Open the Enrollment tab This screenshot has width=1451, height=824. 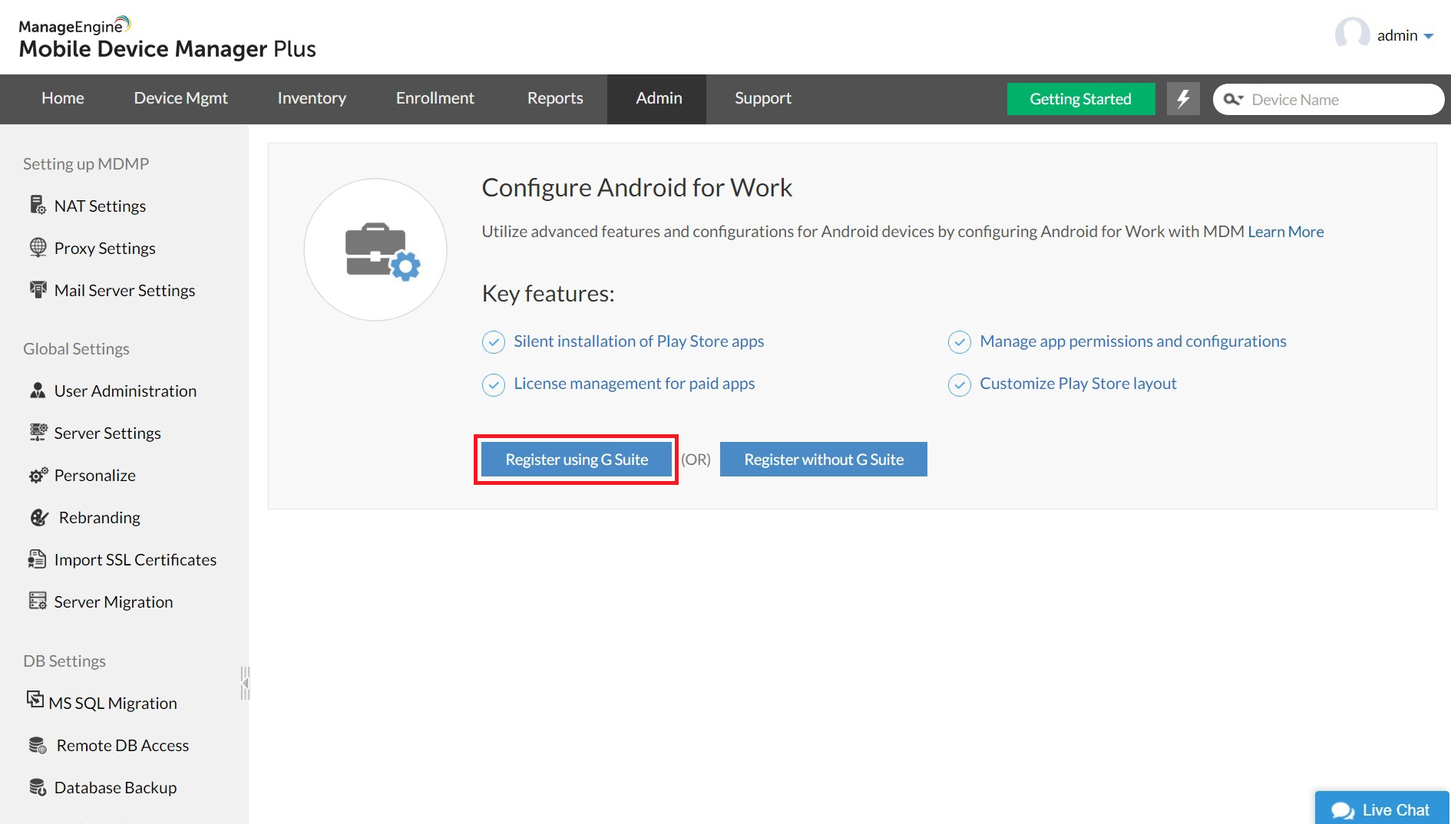point(435,98)
